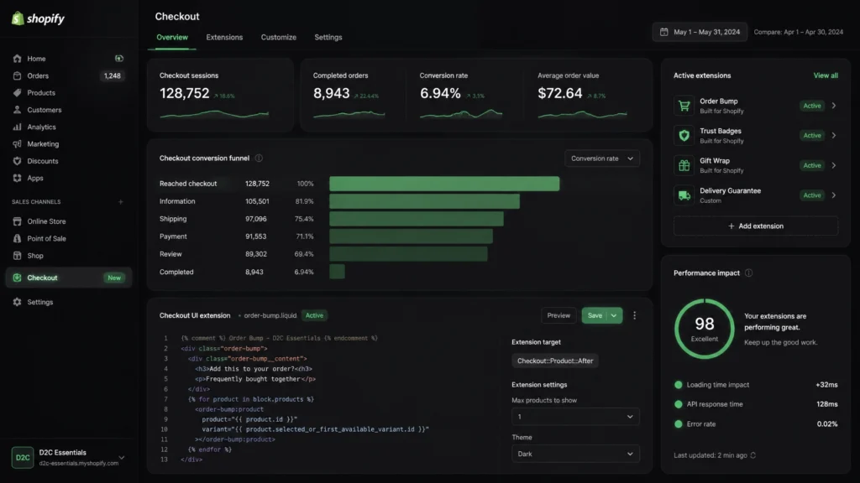
Task: Open Customers person icon
Action: (17, 110)
